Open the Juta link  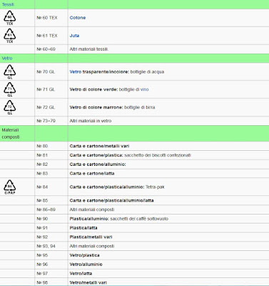pyautogui.click(x=74, y=36)
